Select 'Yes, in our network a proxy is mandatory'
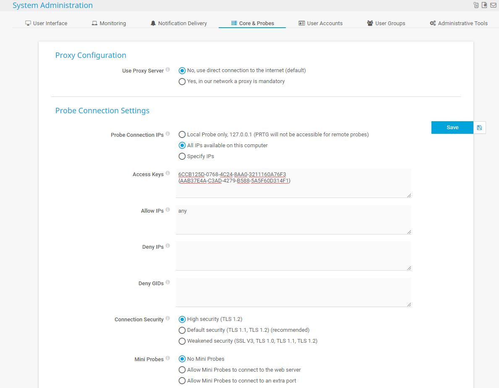This screenshot has height=388, width=499. coord(182,82)
